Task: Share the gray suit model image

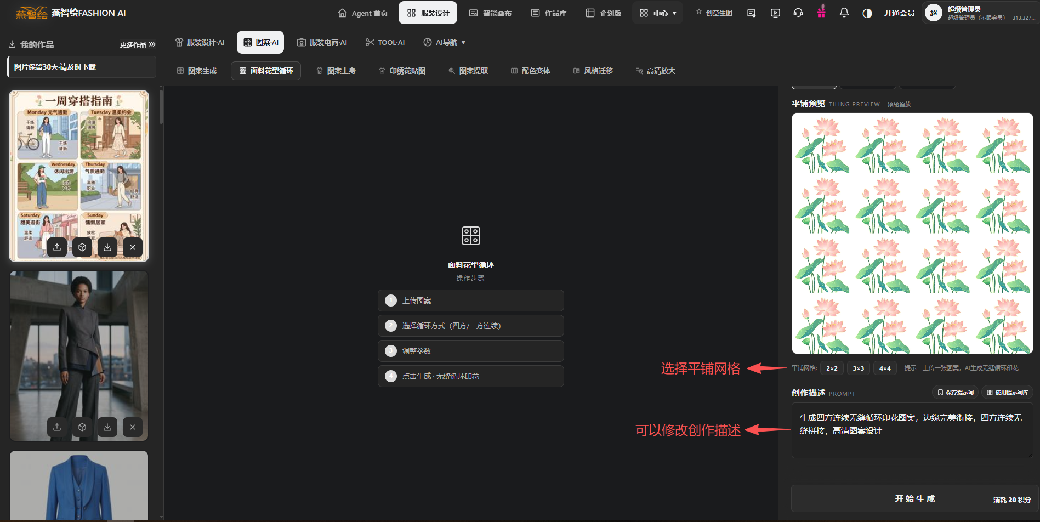Action: tap(57, 427)
